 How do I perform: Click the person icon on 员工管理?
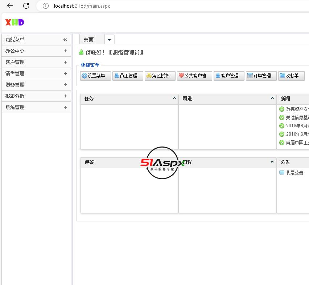[116, 76]
